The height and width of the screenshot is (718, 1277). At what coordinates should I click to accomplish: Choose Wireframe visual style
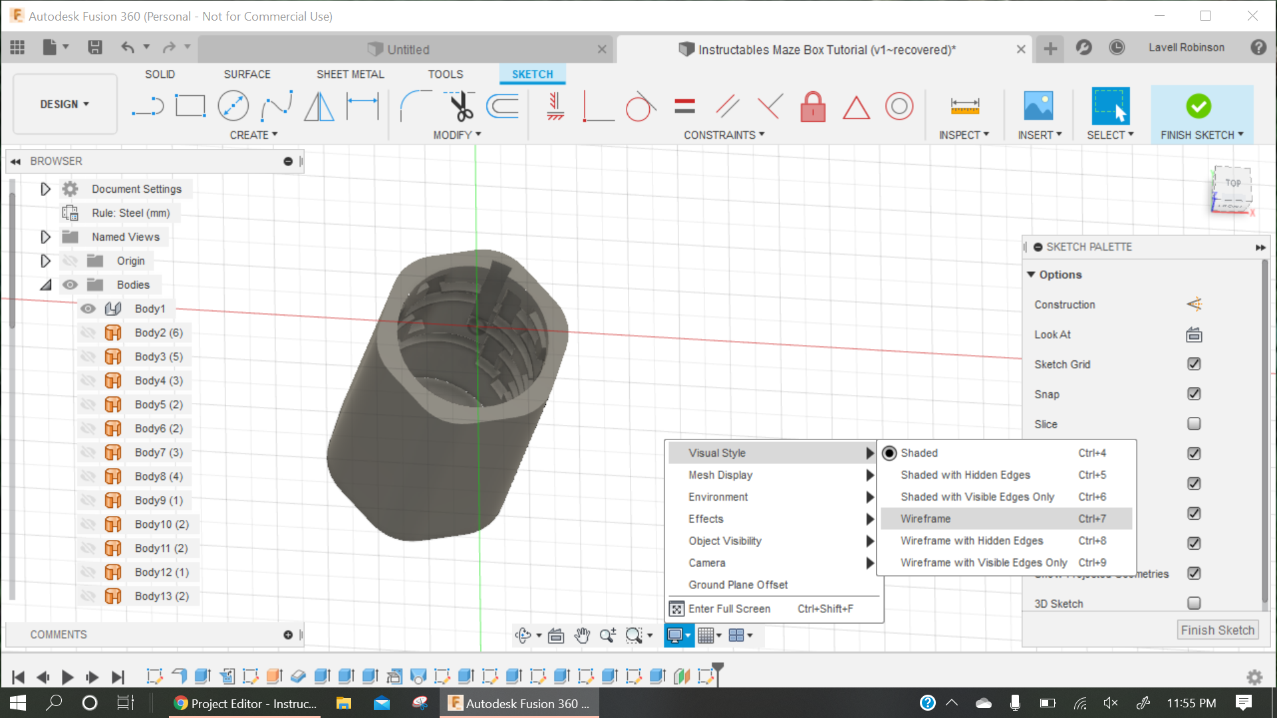1006,519
